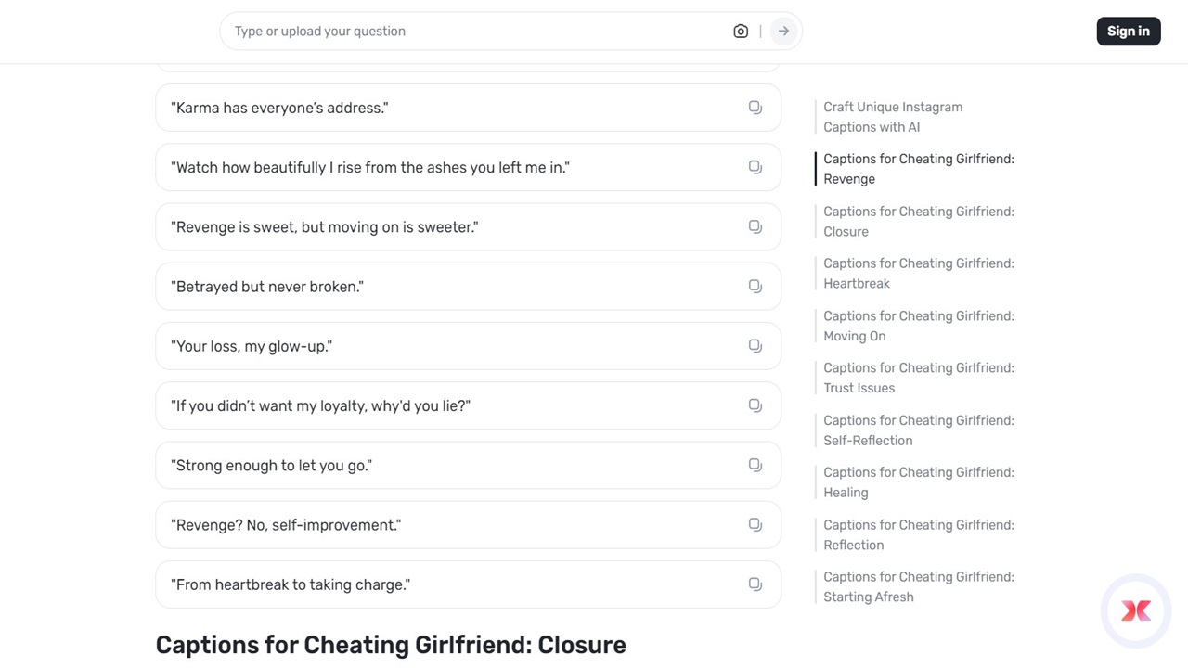Copy the "Revenge? No, self-improvement" caption
Viewport: 1188px width, 668px height.
click(755, 524)
